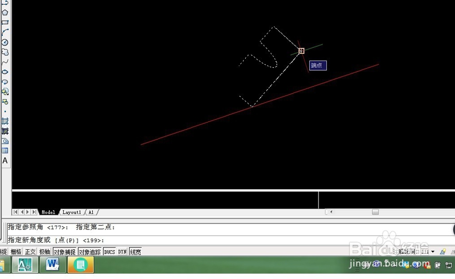
Task: Toggle 正交 ortho mode
Action: pyautogui.click(x=30, y=252)
